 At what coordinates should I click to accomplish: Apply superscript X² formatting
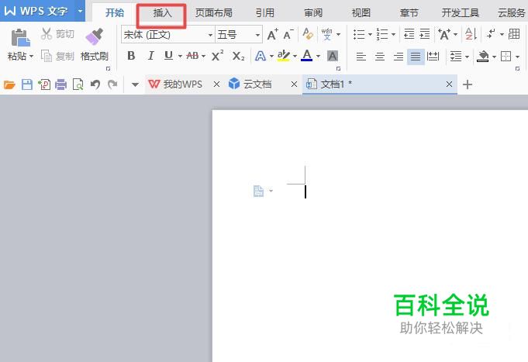pyautogui.click(x=218, y=55)
